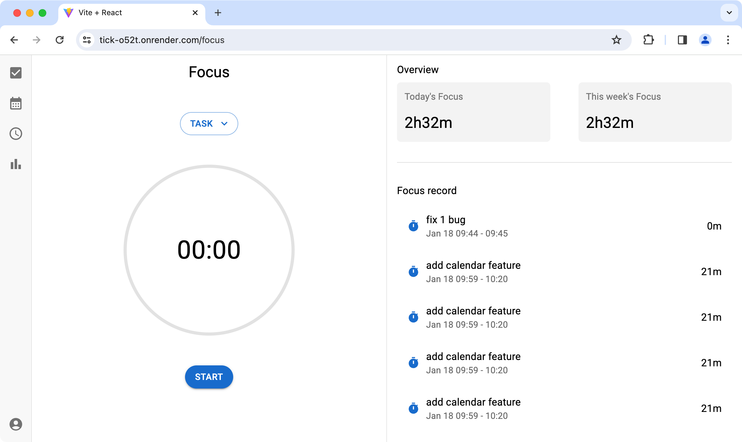Select the clock focus icon in sidebar
The width and height of the screenshot is (742, 442).
16,134
